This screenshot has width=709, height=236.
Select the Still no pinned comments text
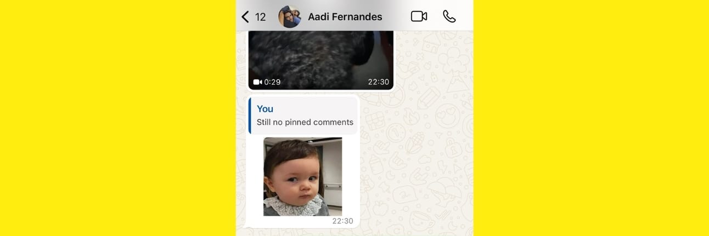tap(305, 122)
